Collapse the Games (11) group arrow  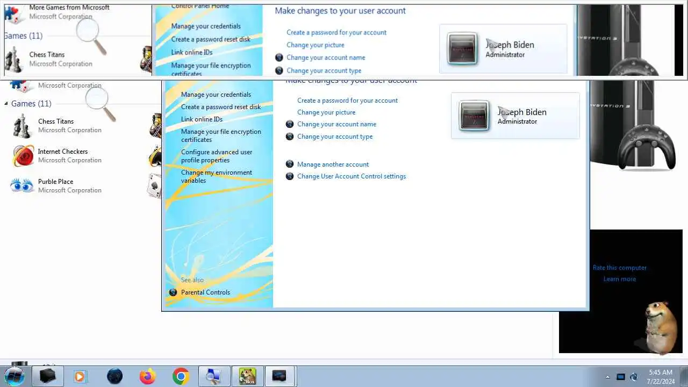tap(6, 103)
